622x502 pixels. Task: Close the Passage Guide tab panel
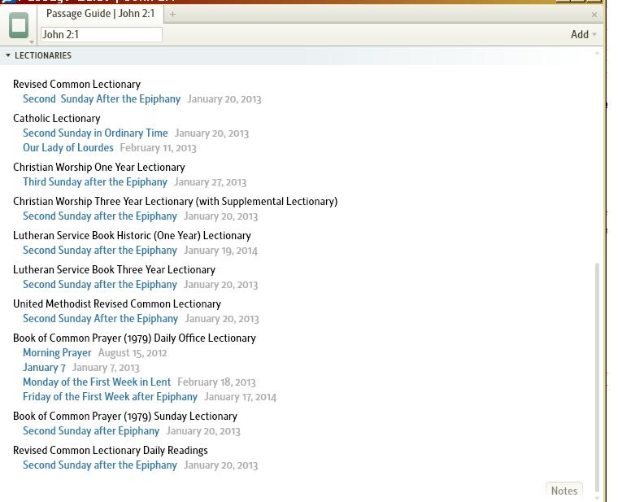point(594,15)
